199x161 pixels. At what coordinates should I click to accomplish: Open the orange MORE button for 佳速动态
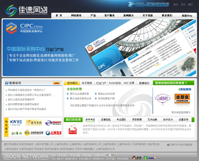coord(56,83)
